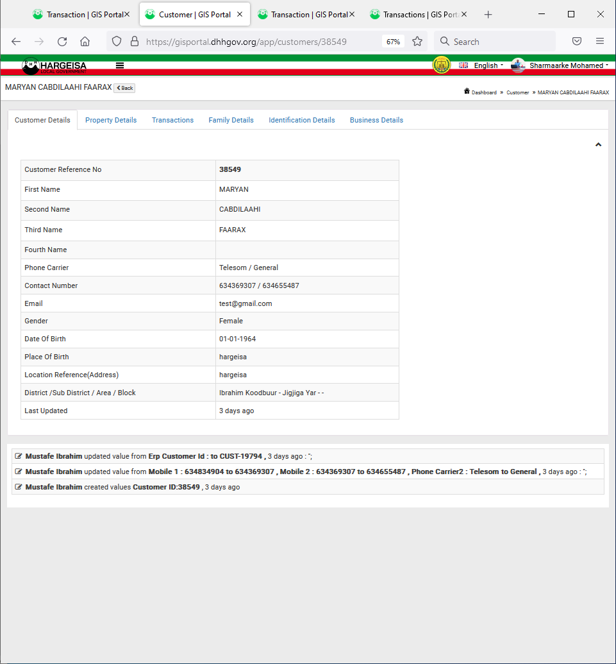Click the Hargeisa Local Government logo
This screenshot has height=664, width=616.
[x=54, y=66]
